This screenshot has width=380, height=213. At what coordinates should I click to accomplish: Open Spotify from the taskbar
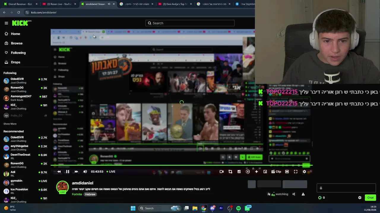238,208
